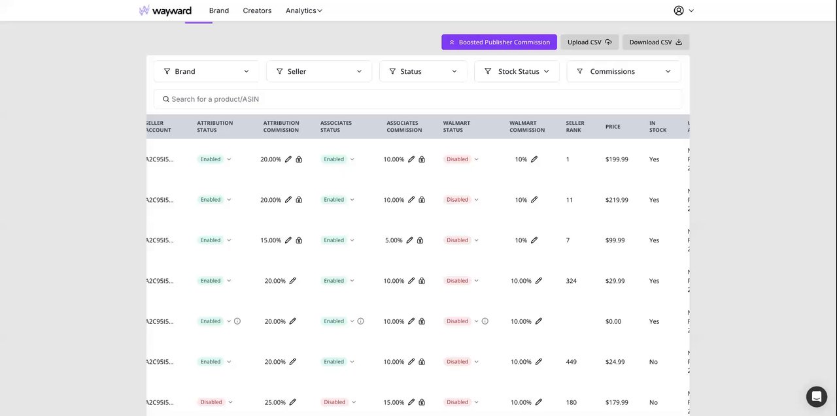Screen dimensions: 837x416
Task: Click the lock icon beside 15.00% associates commission
Action: pyautogui.click(x=422, y=402)
